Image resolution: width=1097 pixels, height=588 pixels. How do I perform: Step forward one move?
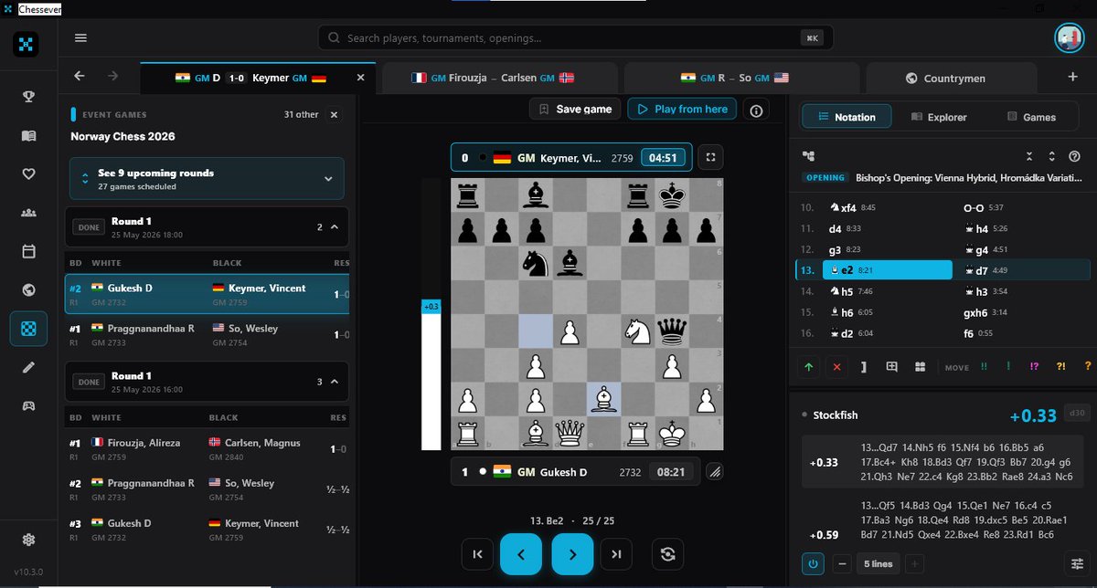[x=572, y=553]
